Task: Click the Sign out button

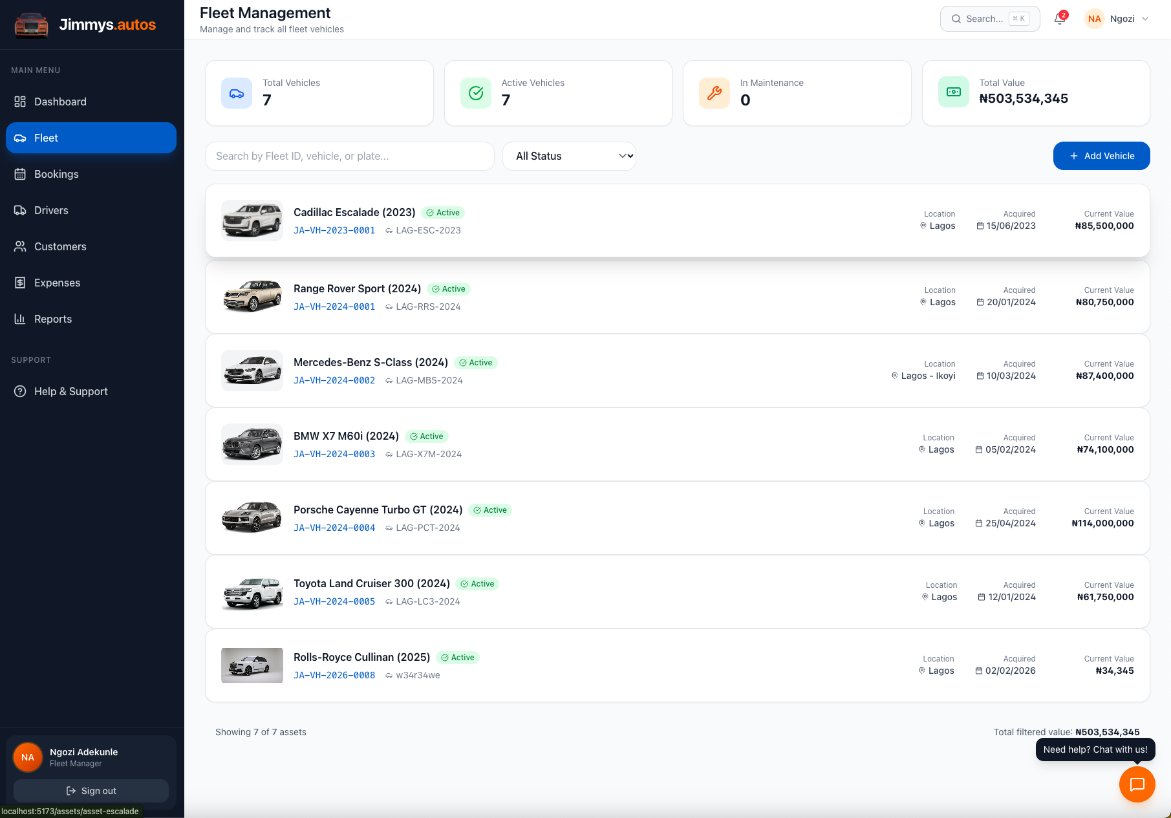Action: tap(91, 791)
